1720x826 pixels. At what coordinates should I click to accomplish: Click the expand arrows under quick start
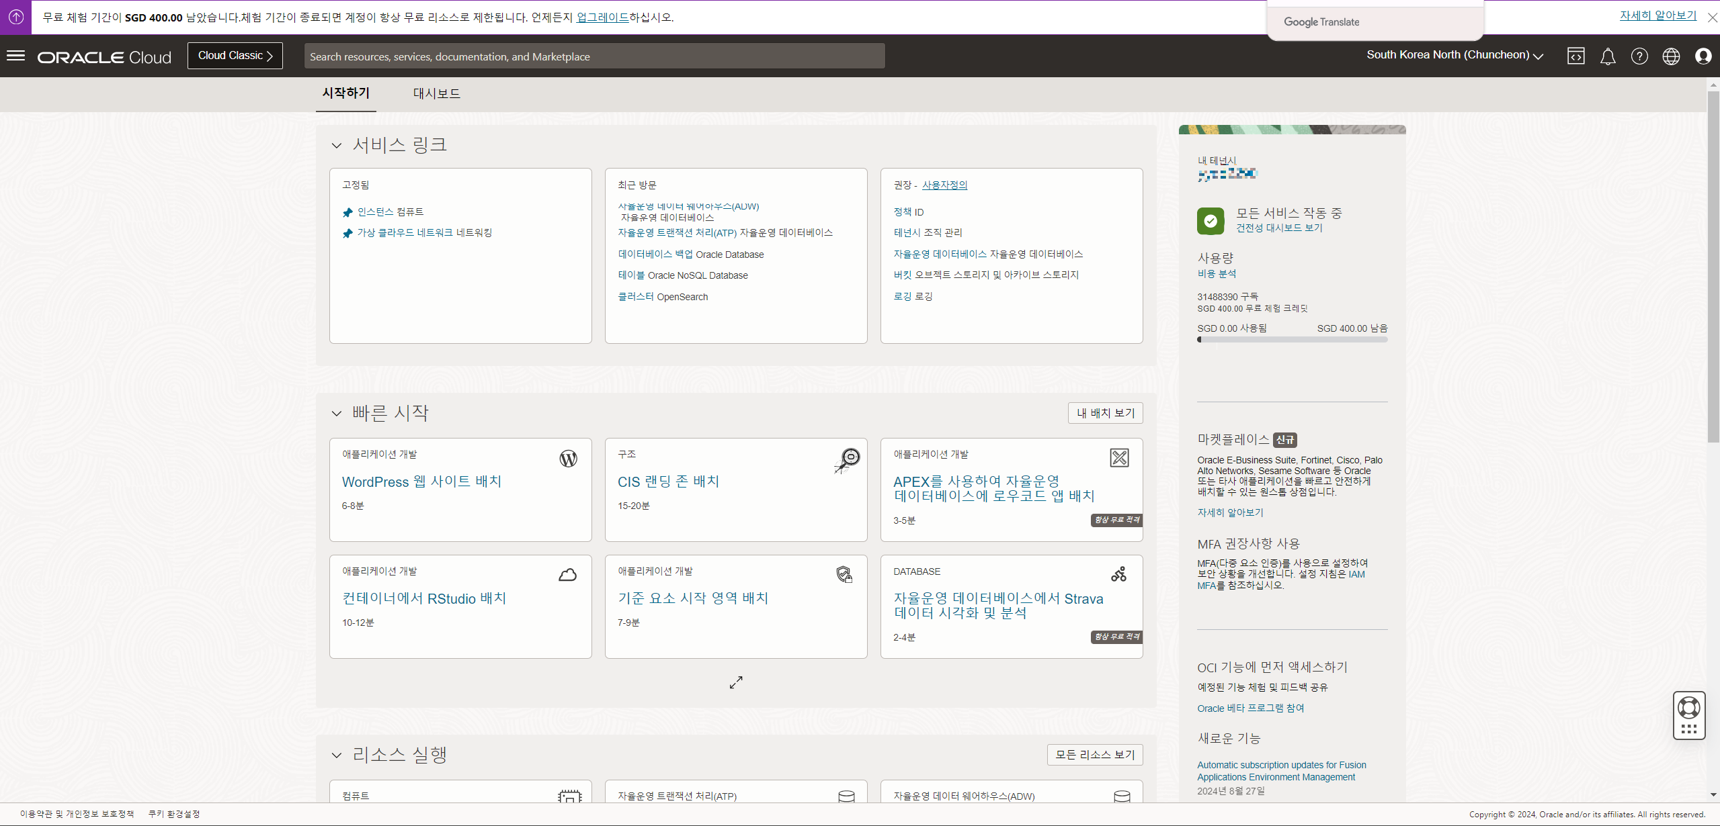[736, 682]
